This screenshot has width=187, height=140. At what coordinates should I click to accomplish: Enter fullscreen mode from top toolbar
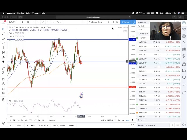(113, 22)
